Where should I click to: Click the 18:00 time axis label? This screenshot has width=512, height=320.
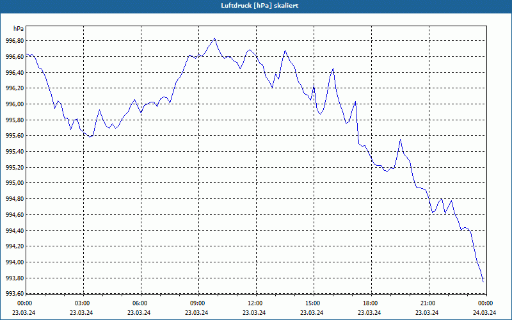[x=371, y=303]
